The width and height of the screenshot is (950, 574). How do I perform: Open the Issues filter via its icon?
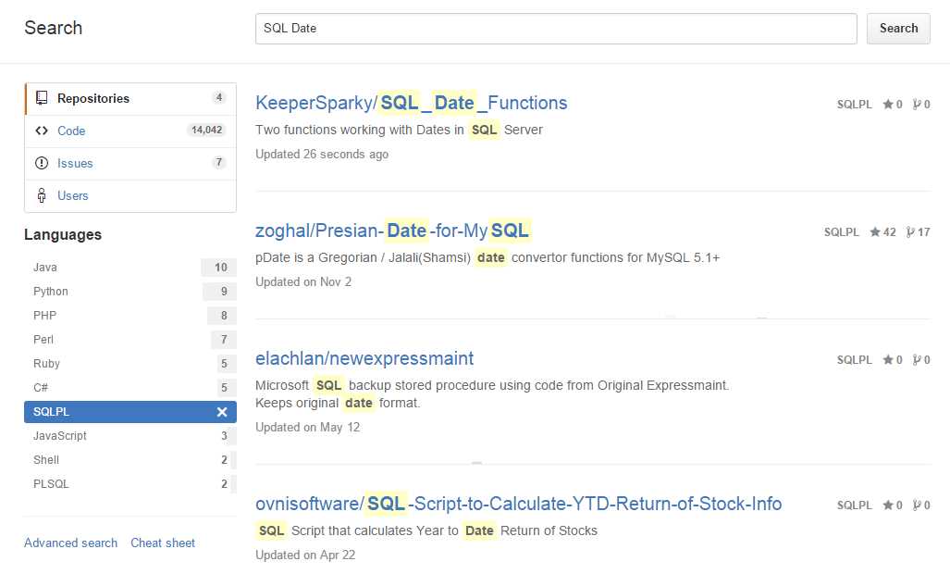(x=42, y=163)
